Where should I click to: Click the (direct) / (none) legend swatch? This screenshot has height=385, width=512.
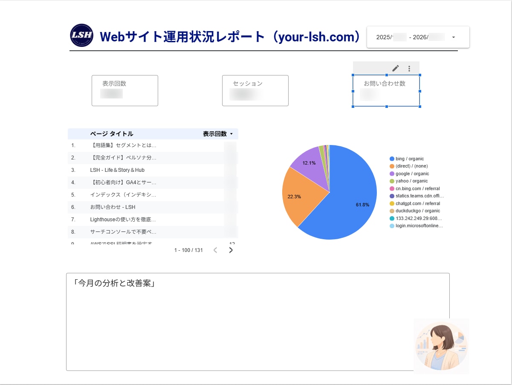[392, 166]
